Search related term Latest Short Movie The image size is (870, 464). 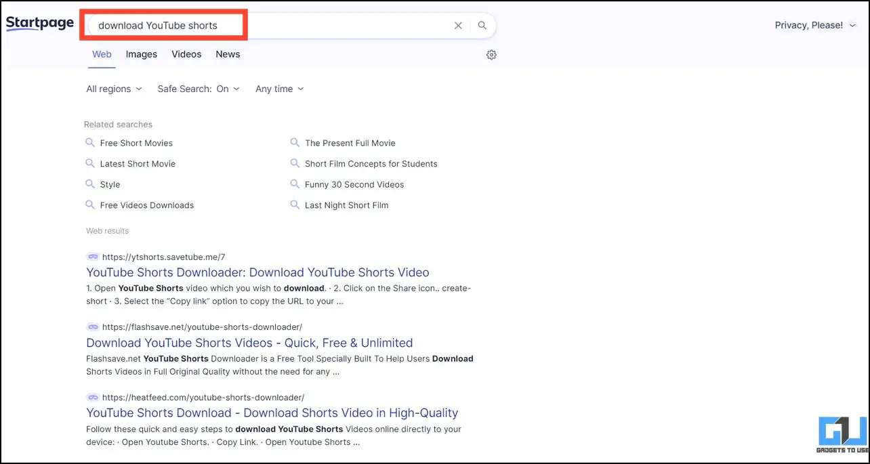tap(138, 164)
